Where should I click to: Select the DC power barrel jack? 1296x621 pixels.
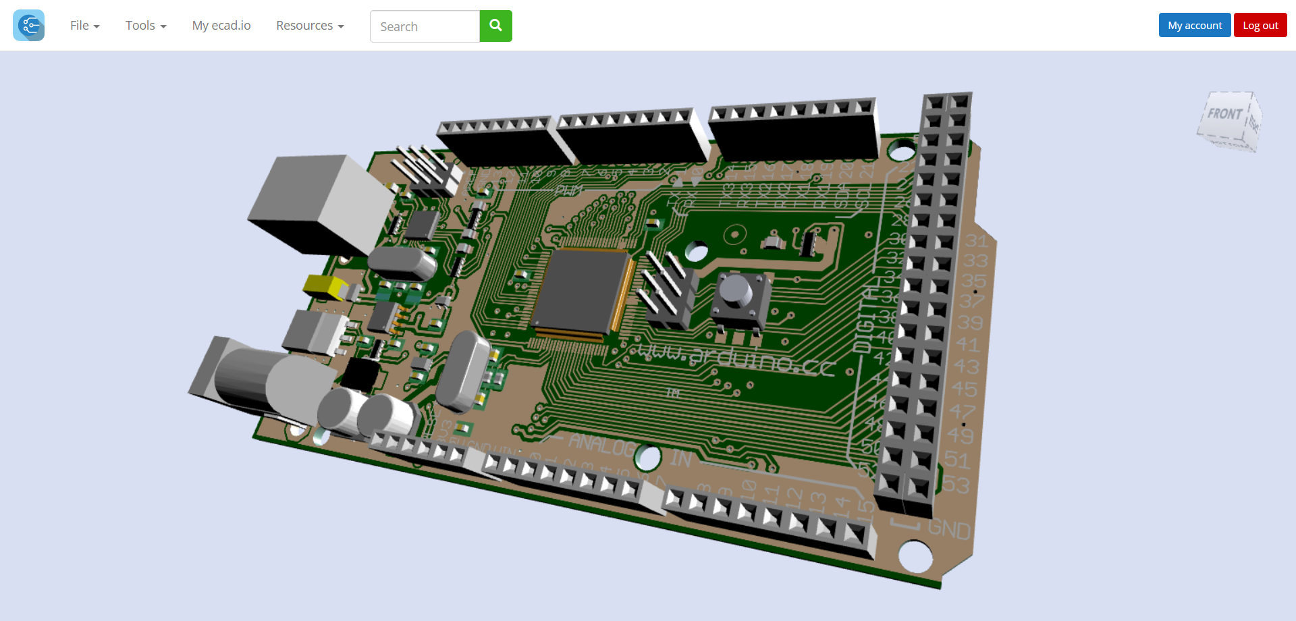click(263, 383)
